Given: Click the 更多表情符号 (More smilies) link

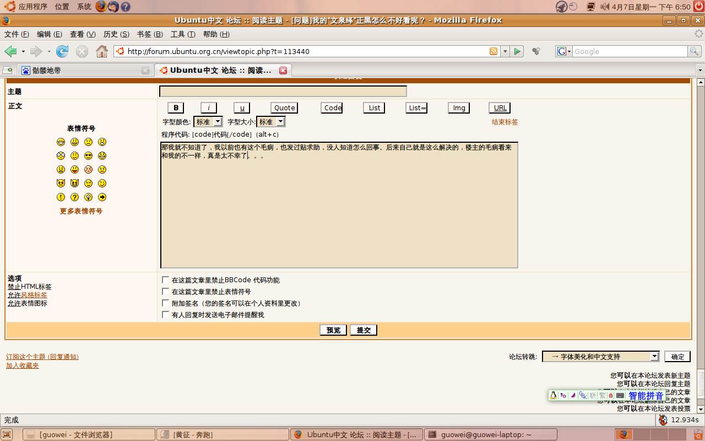Looking at the screenshot, I should point(81,211).
